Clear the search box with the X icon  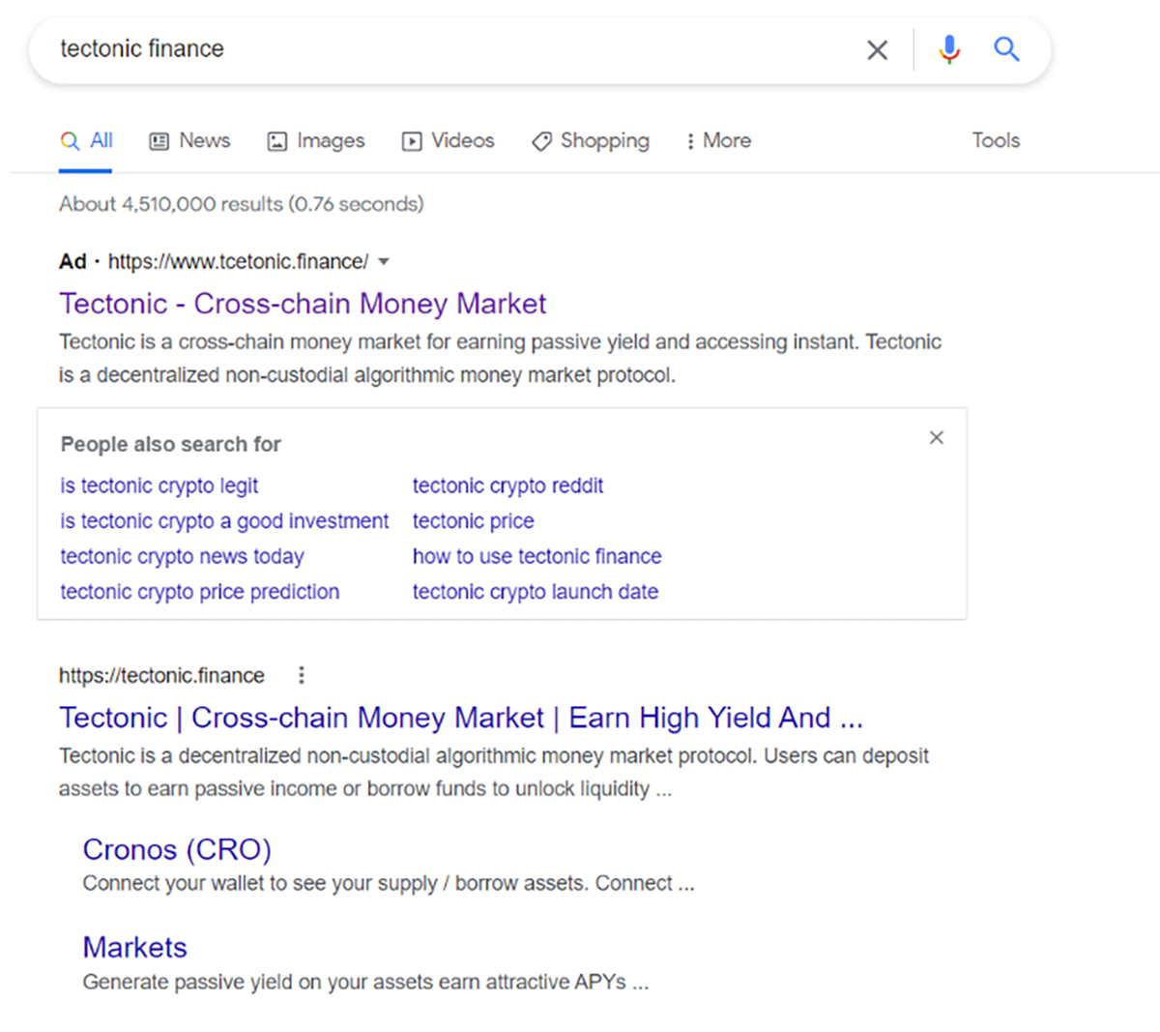coord(877,50)
